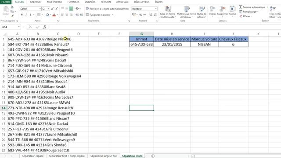Open Styles de cellules gallery
This screenshot has width=281, height=158.
[x=202, y=12]
